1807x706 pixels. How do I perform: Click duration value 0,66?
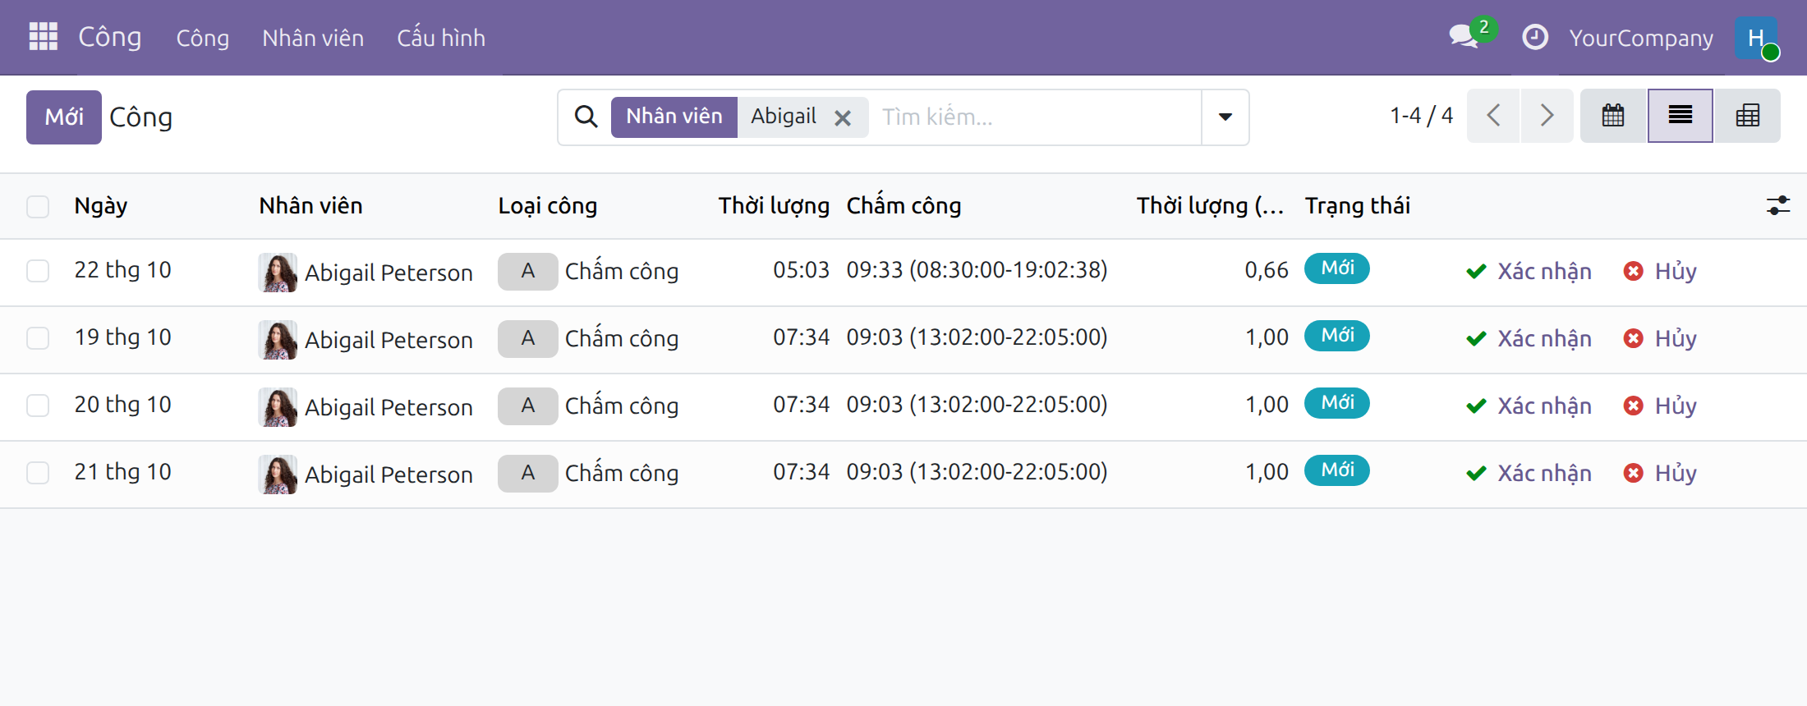pyautogui.click(x=1267, y=270)
